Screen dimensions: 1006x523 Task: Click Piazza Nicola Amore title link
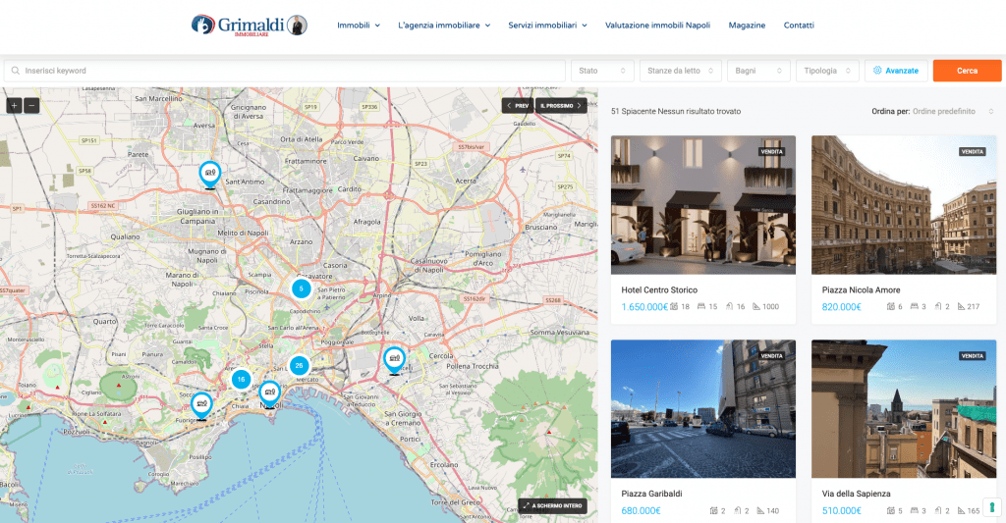tap(861, 289)
